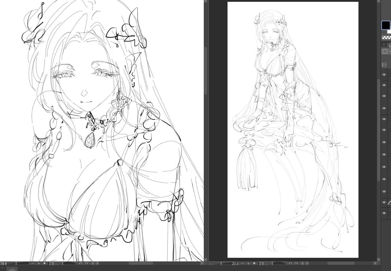Zoom in the right canvas view
Viewport: 391px width, 271px height.
tap(248, 263)
